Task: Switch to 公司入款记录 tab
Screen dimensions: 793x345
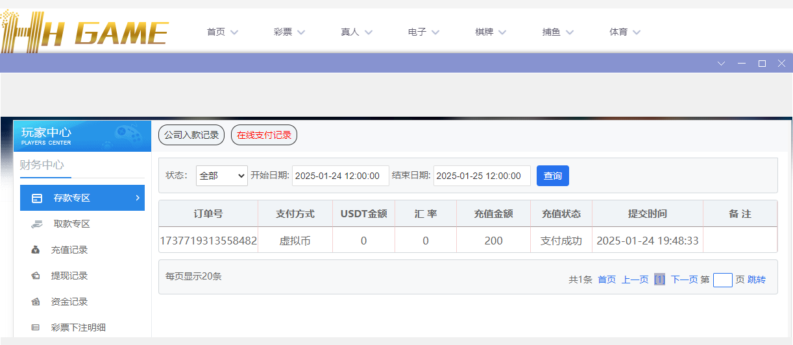Action: pyautogui.click(x=191, y=136)
